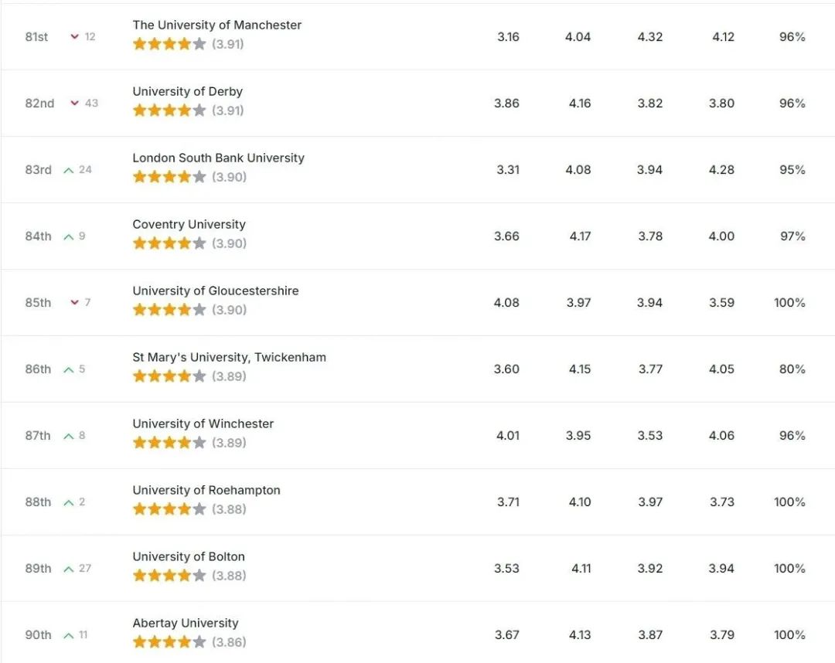
Task: Click the green up arrow beside 90th rank
Action: tap(69, 635)
